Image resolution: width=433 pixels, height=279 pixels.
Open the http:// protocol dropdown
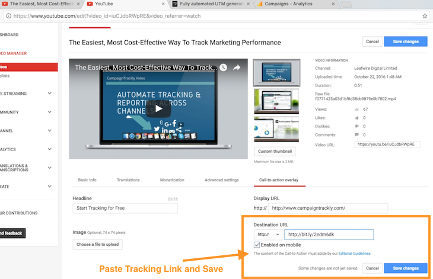pos(268,235)
